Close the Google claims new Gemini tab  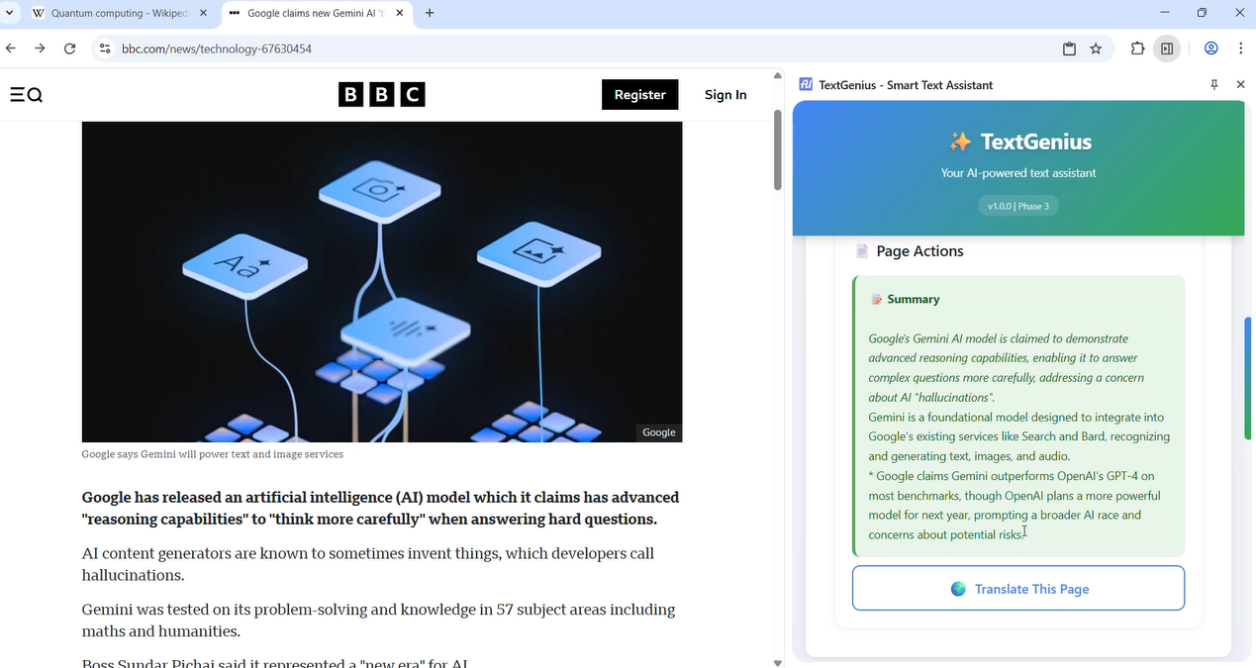(x=400, y=14)
